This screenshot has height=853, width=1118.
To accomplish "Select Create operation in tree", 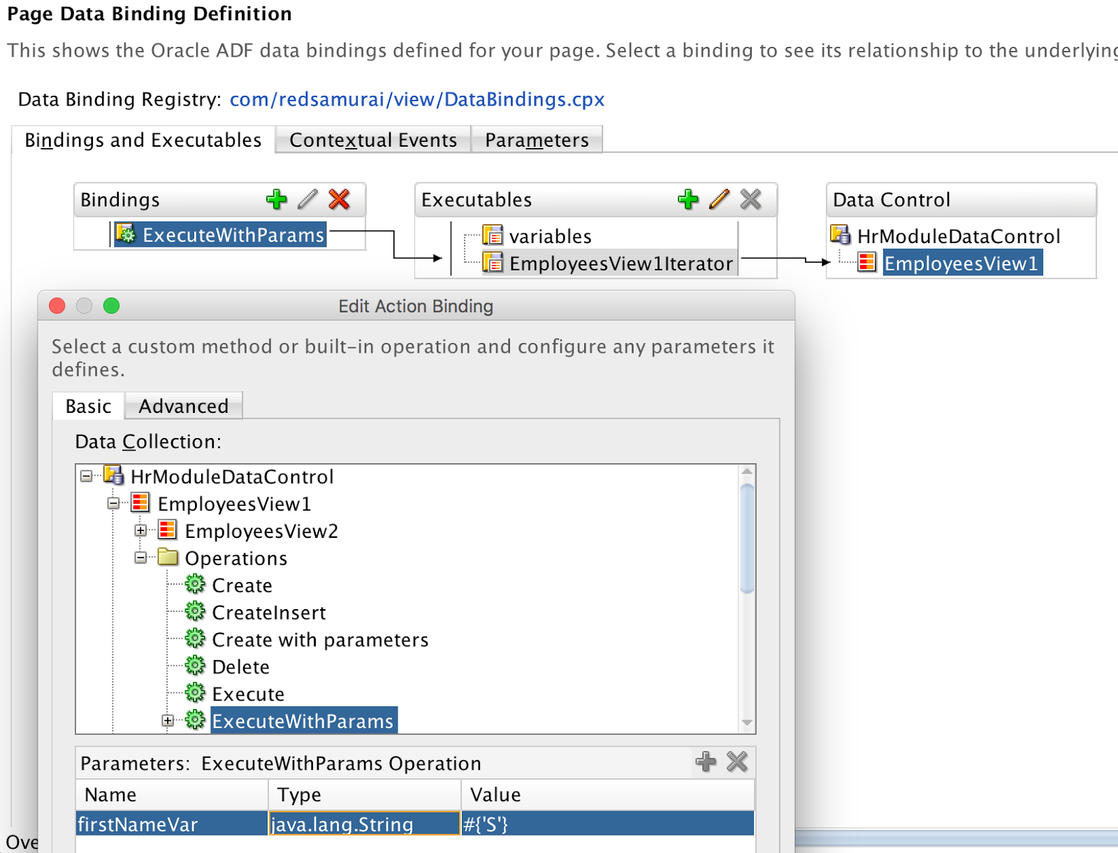I will pos(242,585).
